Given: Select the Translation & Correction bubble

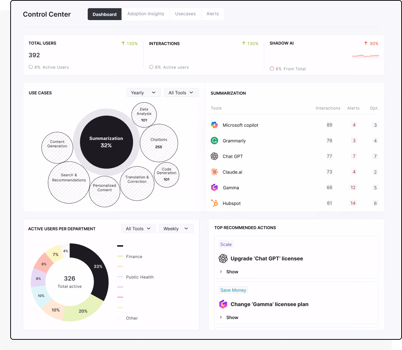Looking at the screenshot, I should (137, 183).
